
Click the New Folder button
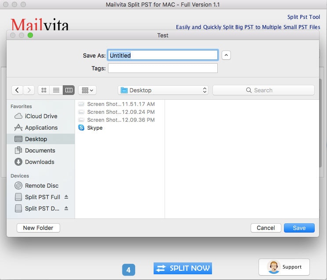click(x=38, y=228)
